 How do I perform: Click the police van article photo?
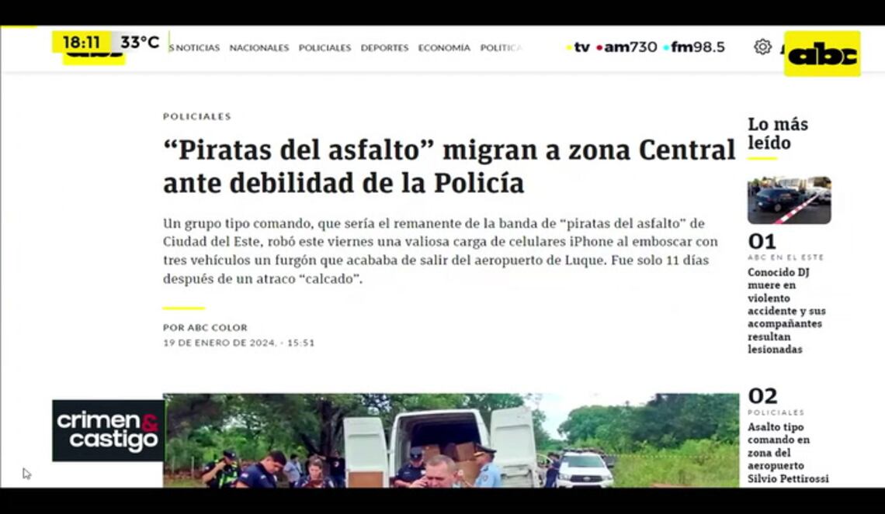tap(451, 440)
